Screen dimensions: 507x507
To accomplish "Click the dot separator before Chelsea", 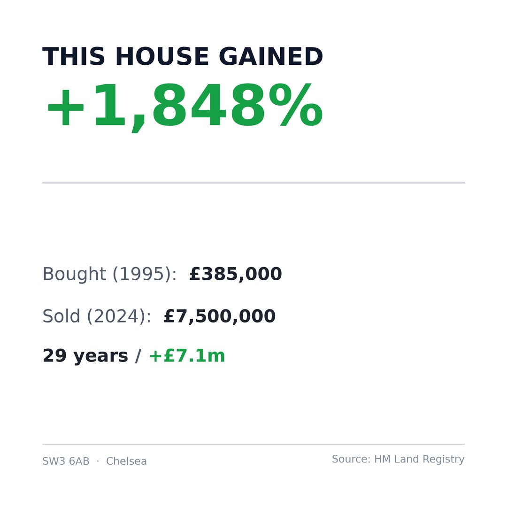I will 98,461.
